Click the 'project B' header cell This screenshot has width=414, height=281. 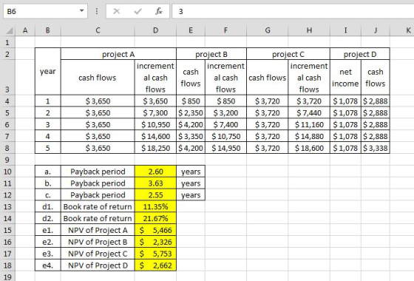click(x=211, y=54)
